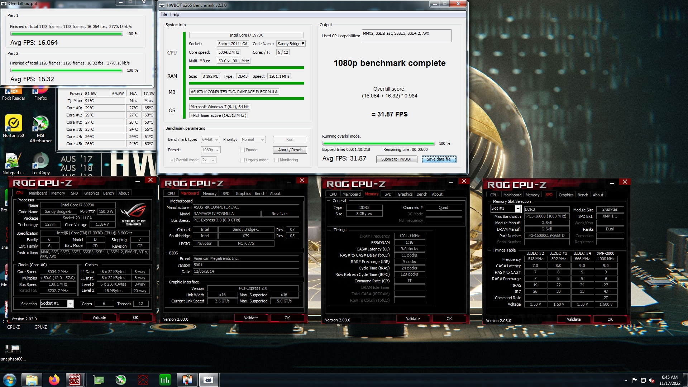Open SPD tab in Memory CPU-Z window
The height and width of the screenshot is (387, 688).
coord(388,194)
